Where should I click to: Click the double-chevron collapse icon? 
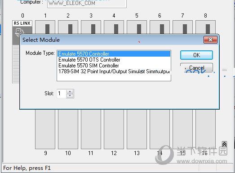[224, 144]
